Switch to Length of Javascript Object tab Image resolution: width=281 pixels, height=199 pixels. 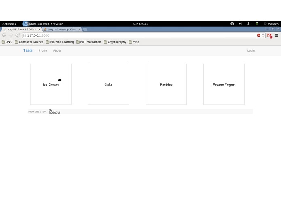[x=62, y=29]
